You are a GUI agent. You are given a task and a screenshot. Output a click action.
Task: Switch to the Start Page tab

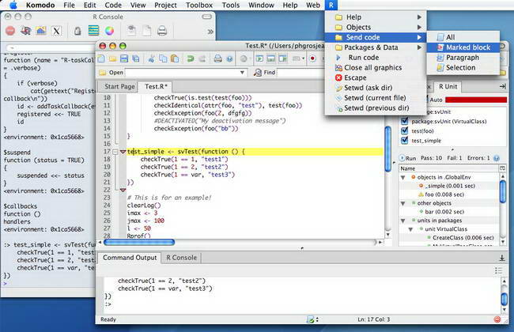[120, 86]
